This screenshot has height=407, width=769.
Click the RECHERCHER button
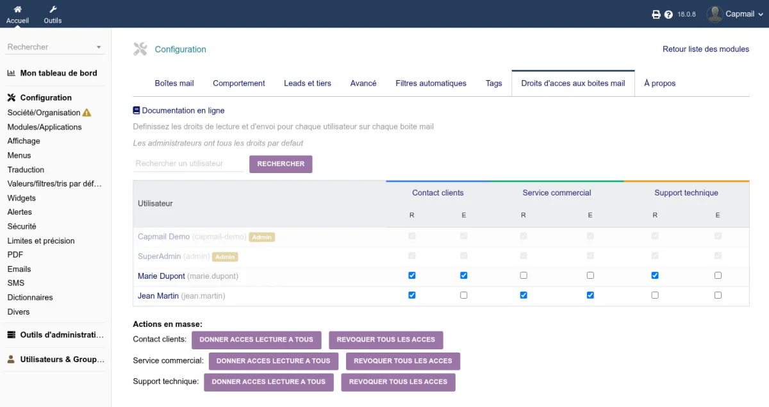pos(281,164)
